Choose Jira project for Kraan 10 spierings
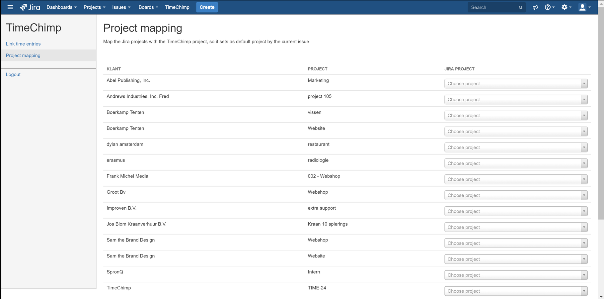This screenshot has height=299, width=604. 516,227
